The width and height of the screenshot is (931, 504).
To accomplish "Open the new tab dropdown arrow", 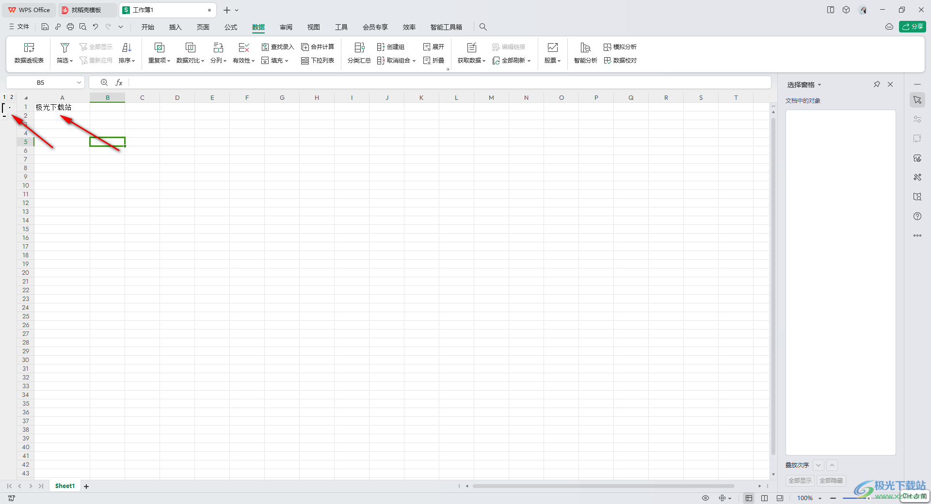I will pos(237,10).
